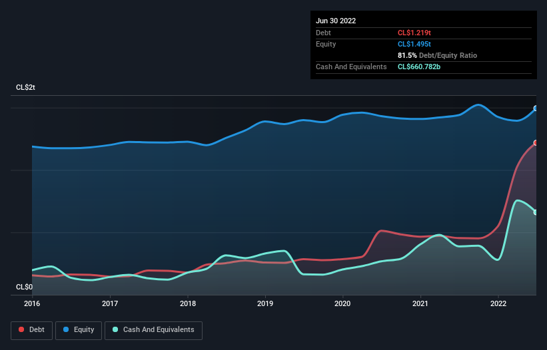Click the 2016 x-axis label
This screenshot has width=547, height=350.
click(x=32, y=303)
